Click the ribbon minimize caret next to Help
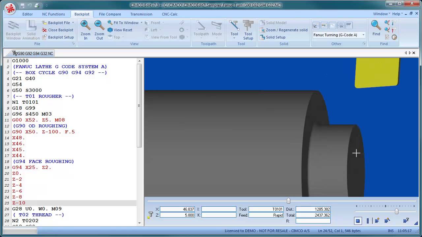Screen dimensions: 422x237 (406, 14)
